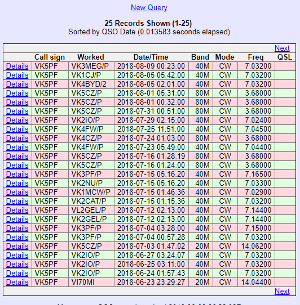Open Details for the 14.06200 frequency row
The height and width of the screenshot is (305, 300).
17,246
